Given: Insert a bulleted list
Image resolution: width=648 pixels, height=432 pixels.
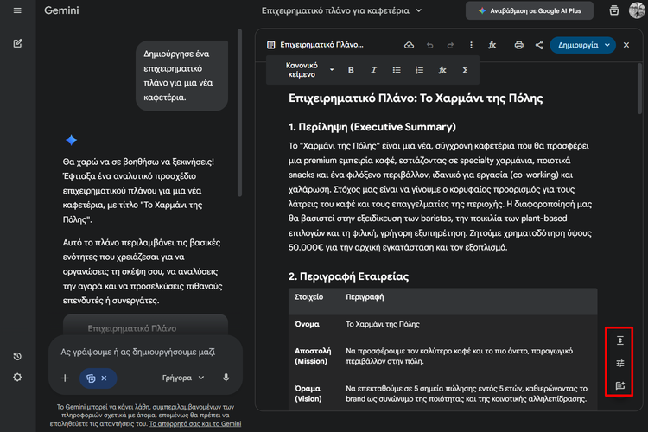Looking at the screenshot, I should pos(397,70).
